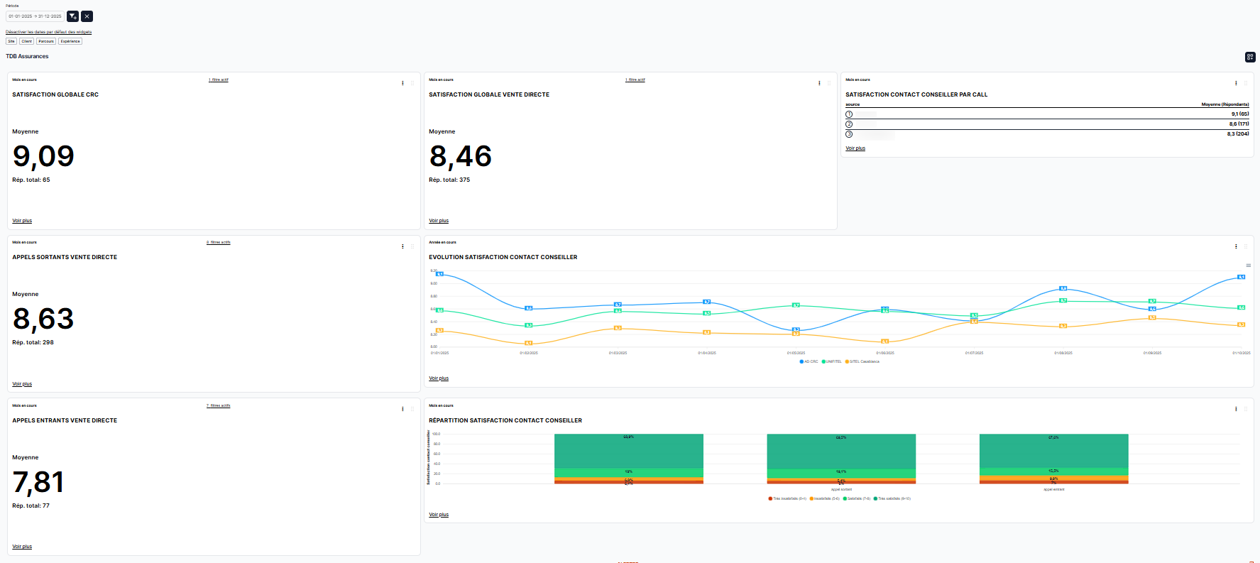1260x563 pixels.
Task: Open the Client filter dropdown
Action: 27,41
